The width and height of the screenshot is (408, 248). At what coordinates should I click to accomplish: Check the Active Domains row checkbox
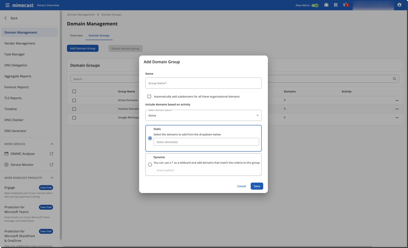point(74,100)
